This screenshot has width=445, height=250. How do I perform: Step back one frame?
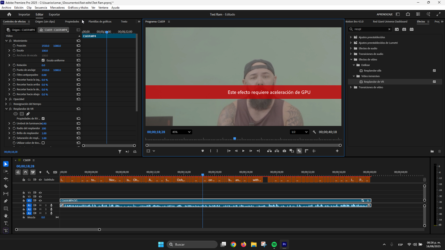tap(236, 151)
